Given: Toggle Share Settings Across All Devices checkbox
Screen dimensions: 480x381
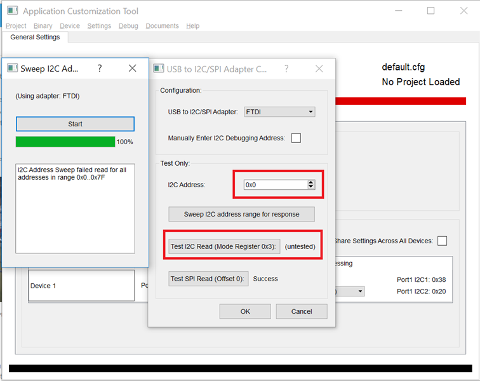Looking at the screenshot, I should [x=442, y=241].
